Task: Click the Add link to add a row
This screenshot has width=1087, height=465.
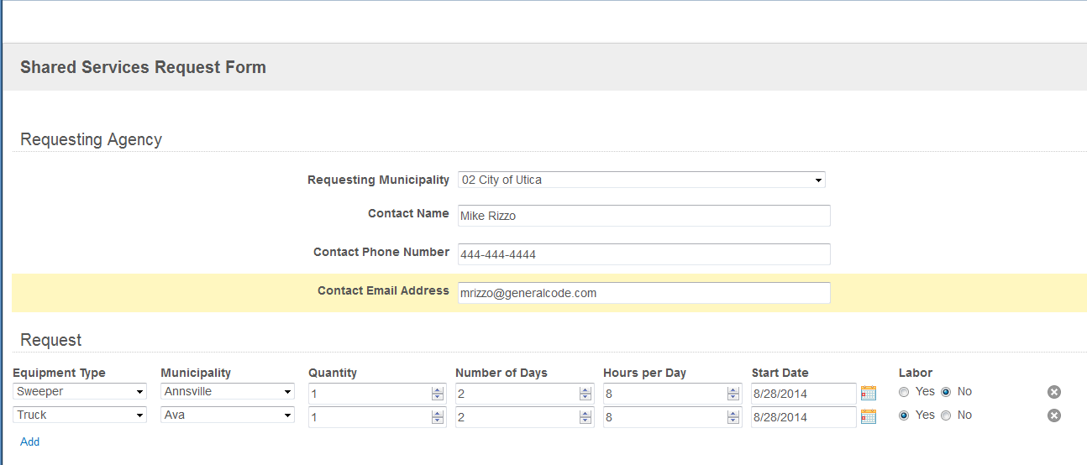Action: pyautogui.click(x=30, y=441)
